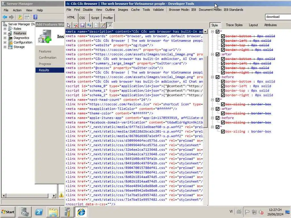Viewport: 291px width, 218px height.
Task: Click the Storage icon in Server Manager tree
Action: pos(10,47)
